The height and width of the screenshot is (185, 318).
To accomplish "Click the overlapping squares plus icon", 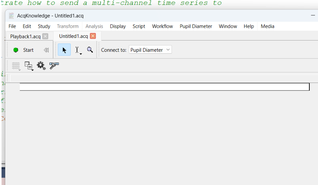I will [x=29, y=66].
